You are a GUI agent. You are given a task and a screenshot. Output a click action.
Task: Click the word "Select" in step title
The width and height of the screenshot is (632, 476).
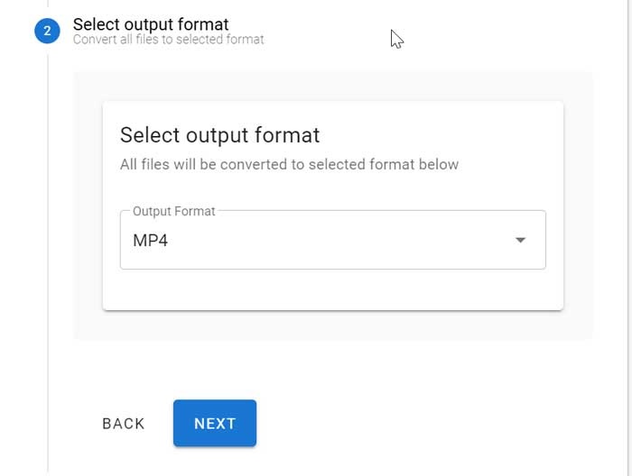coord(94,24)
